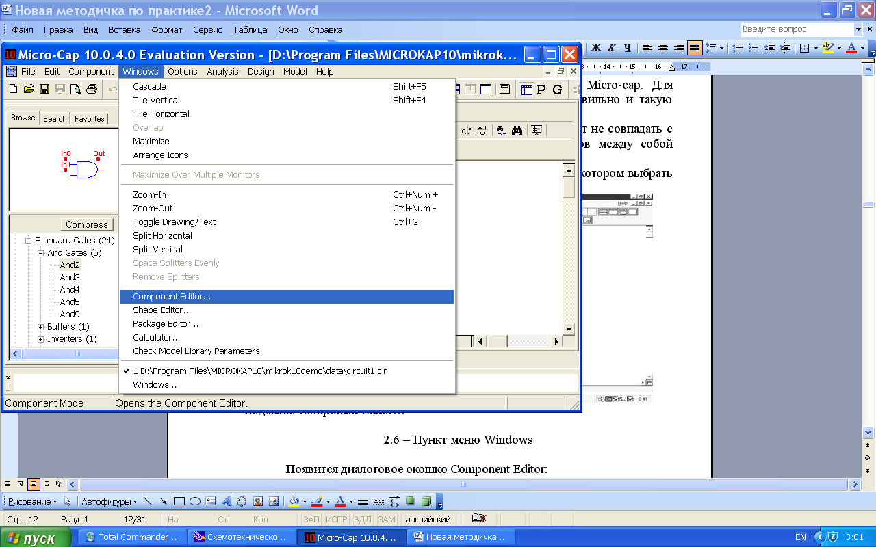Click fill color bucket in Drawing toolbar

[x=294, y=501]
